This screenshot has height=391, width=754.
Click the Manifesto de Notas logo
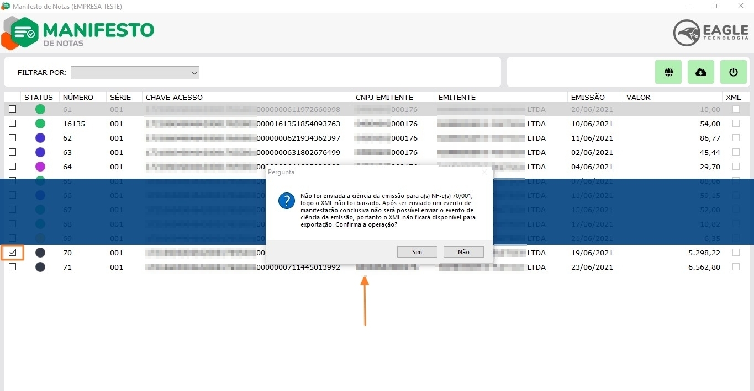78,33
